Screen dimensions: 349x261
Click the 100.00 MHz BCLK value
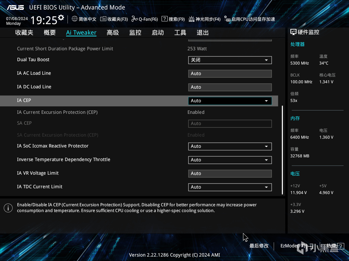tap(301, 82)
